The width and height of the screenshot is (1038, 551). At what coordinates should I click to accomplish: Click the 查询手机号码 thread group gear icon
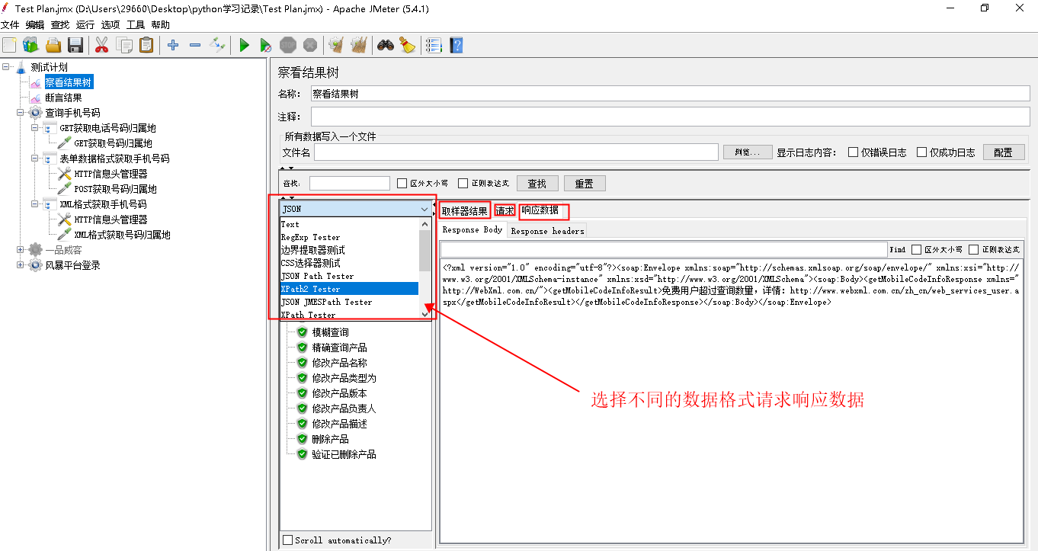tap(35, 113)
